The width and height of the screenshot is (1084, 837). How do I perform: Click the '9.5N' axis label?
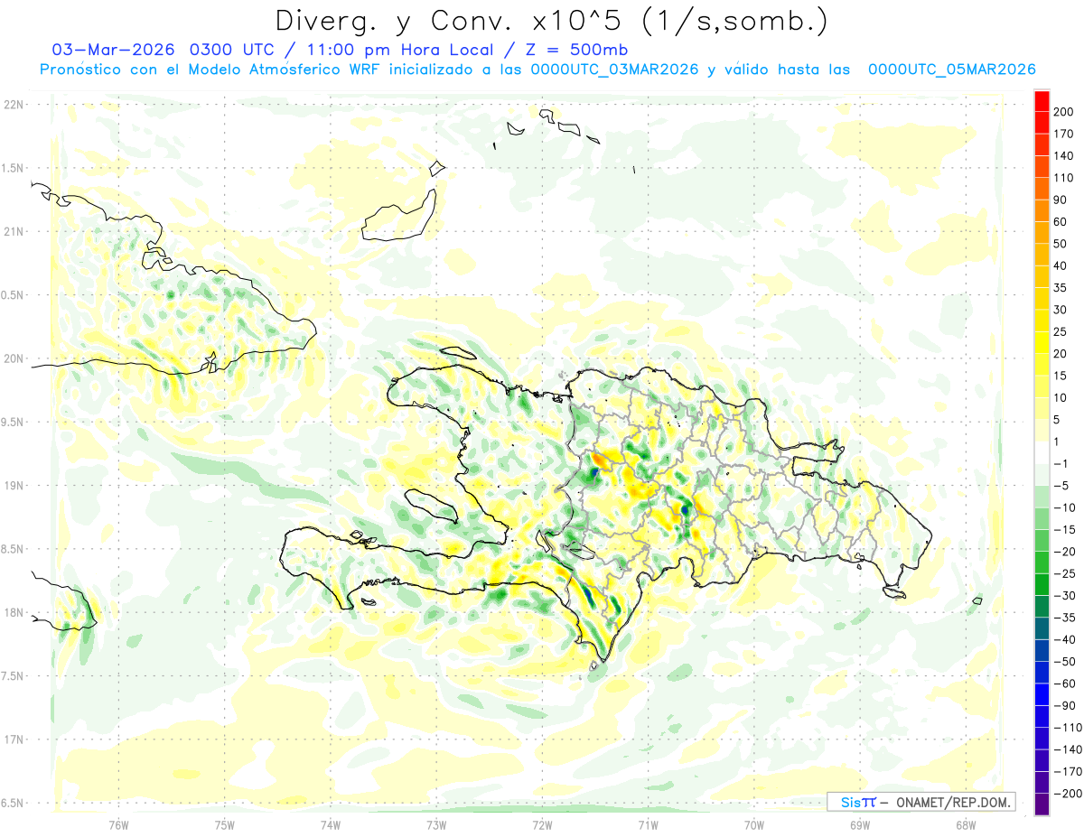tap(13, 422)
